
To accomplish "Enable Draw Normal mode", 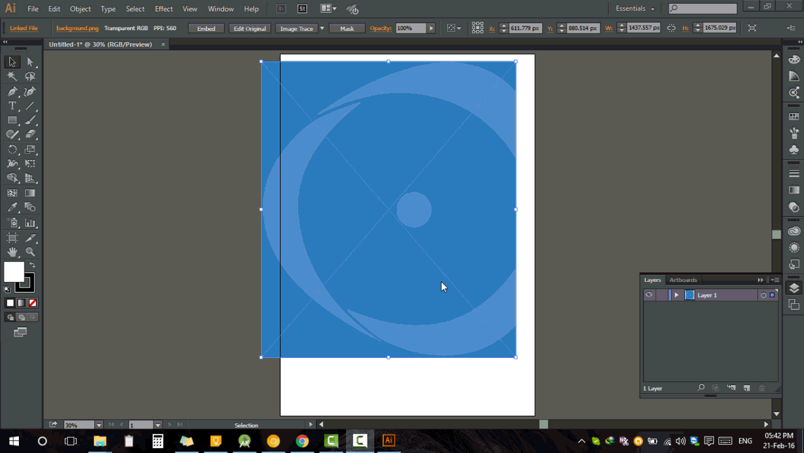I will pyautogui.click(x=10, y=318).
